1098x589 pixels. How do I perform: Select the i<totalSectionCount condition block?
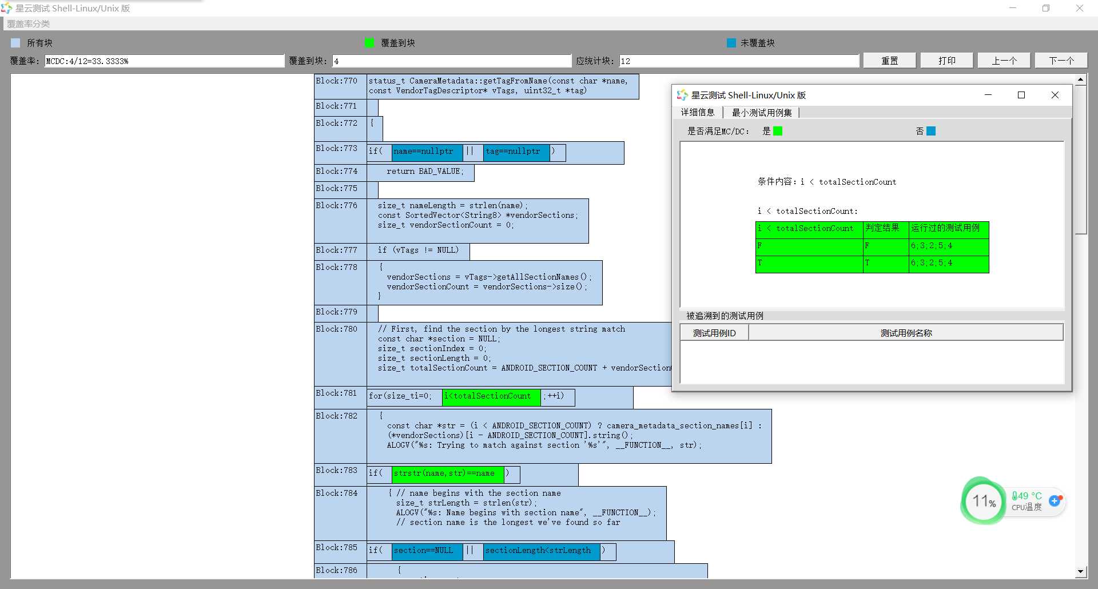491,396
